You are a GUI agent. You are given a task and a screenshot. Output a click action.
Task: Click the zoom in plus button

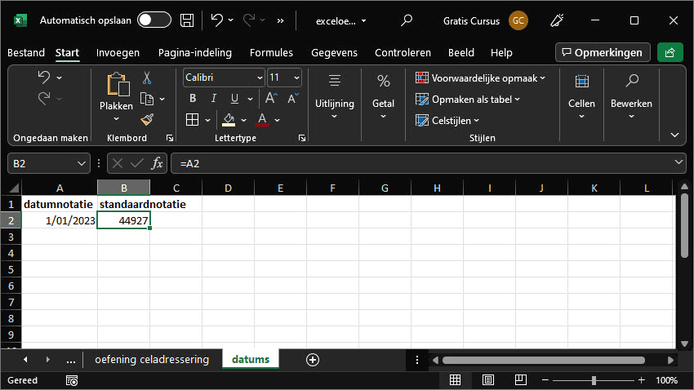641,380
